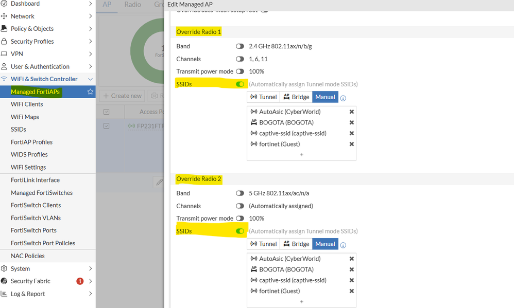Open FortiAP Profiles in sidebar
Viewport: 514px width, 308px height.
click(31, 142)
